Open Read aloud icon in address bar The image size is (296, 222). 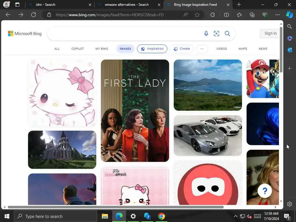point(186,15)
